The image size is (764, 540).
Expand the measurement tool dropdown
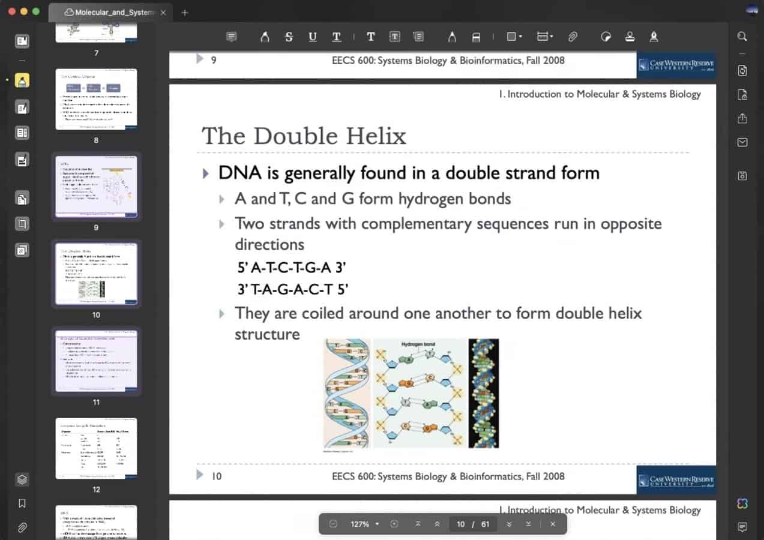pos(551,37)
